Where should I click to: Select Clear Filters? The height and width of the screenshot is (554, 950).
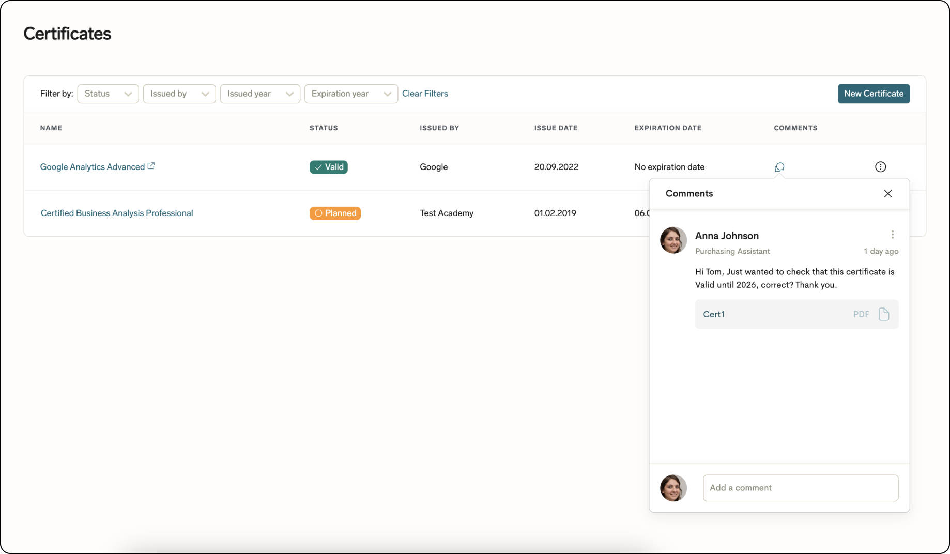[x=425, y=94]
